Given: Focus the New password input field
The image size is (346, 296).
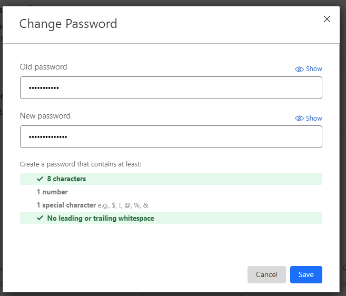Looking at the screenshot, I should point(171,137).
